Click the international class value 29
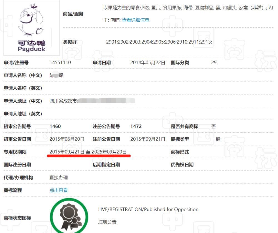The height and width of the screenshot is (233, 278). click(214, 63)
